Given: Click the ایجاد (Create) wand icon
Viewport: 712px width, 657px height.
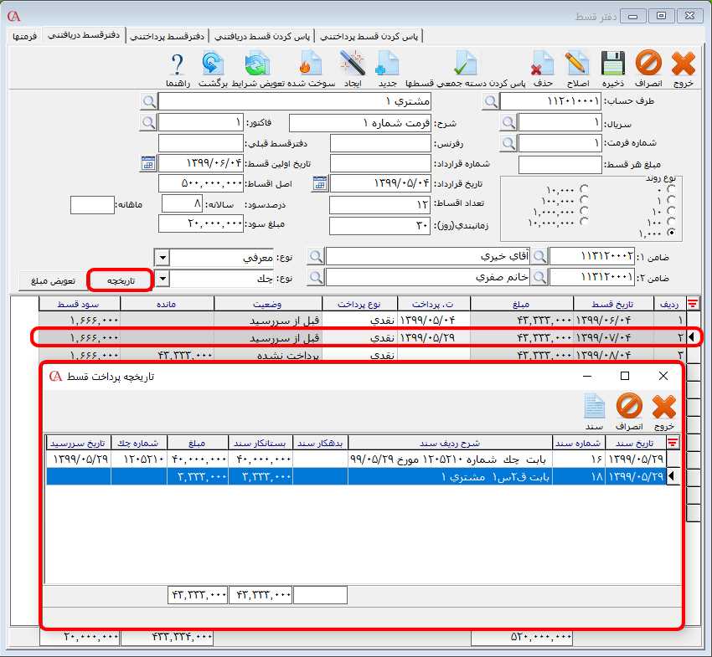Looking at the screenshot, I should click(x=353, y=64).
